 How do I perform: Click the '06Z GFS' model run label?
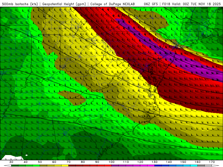151,4
